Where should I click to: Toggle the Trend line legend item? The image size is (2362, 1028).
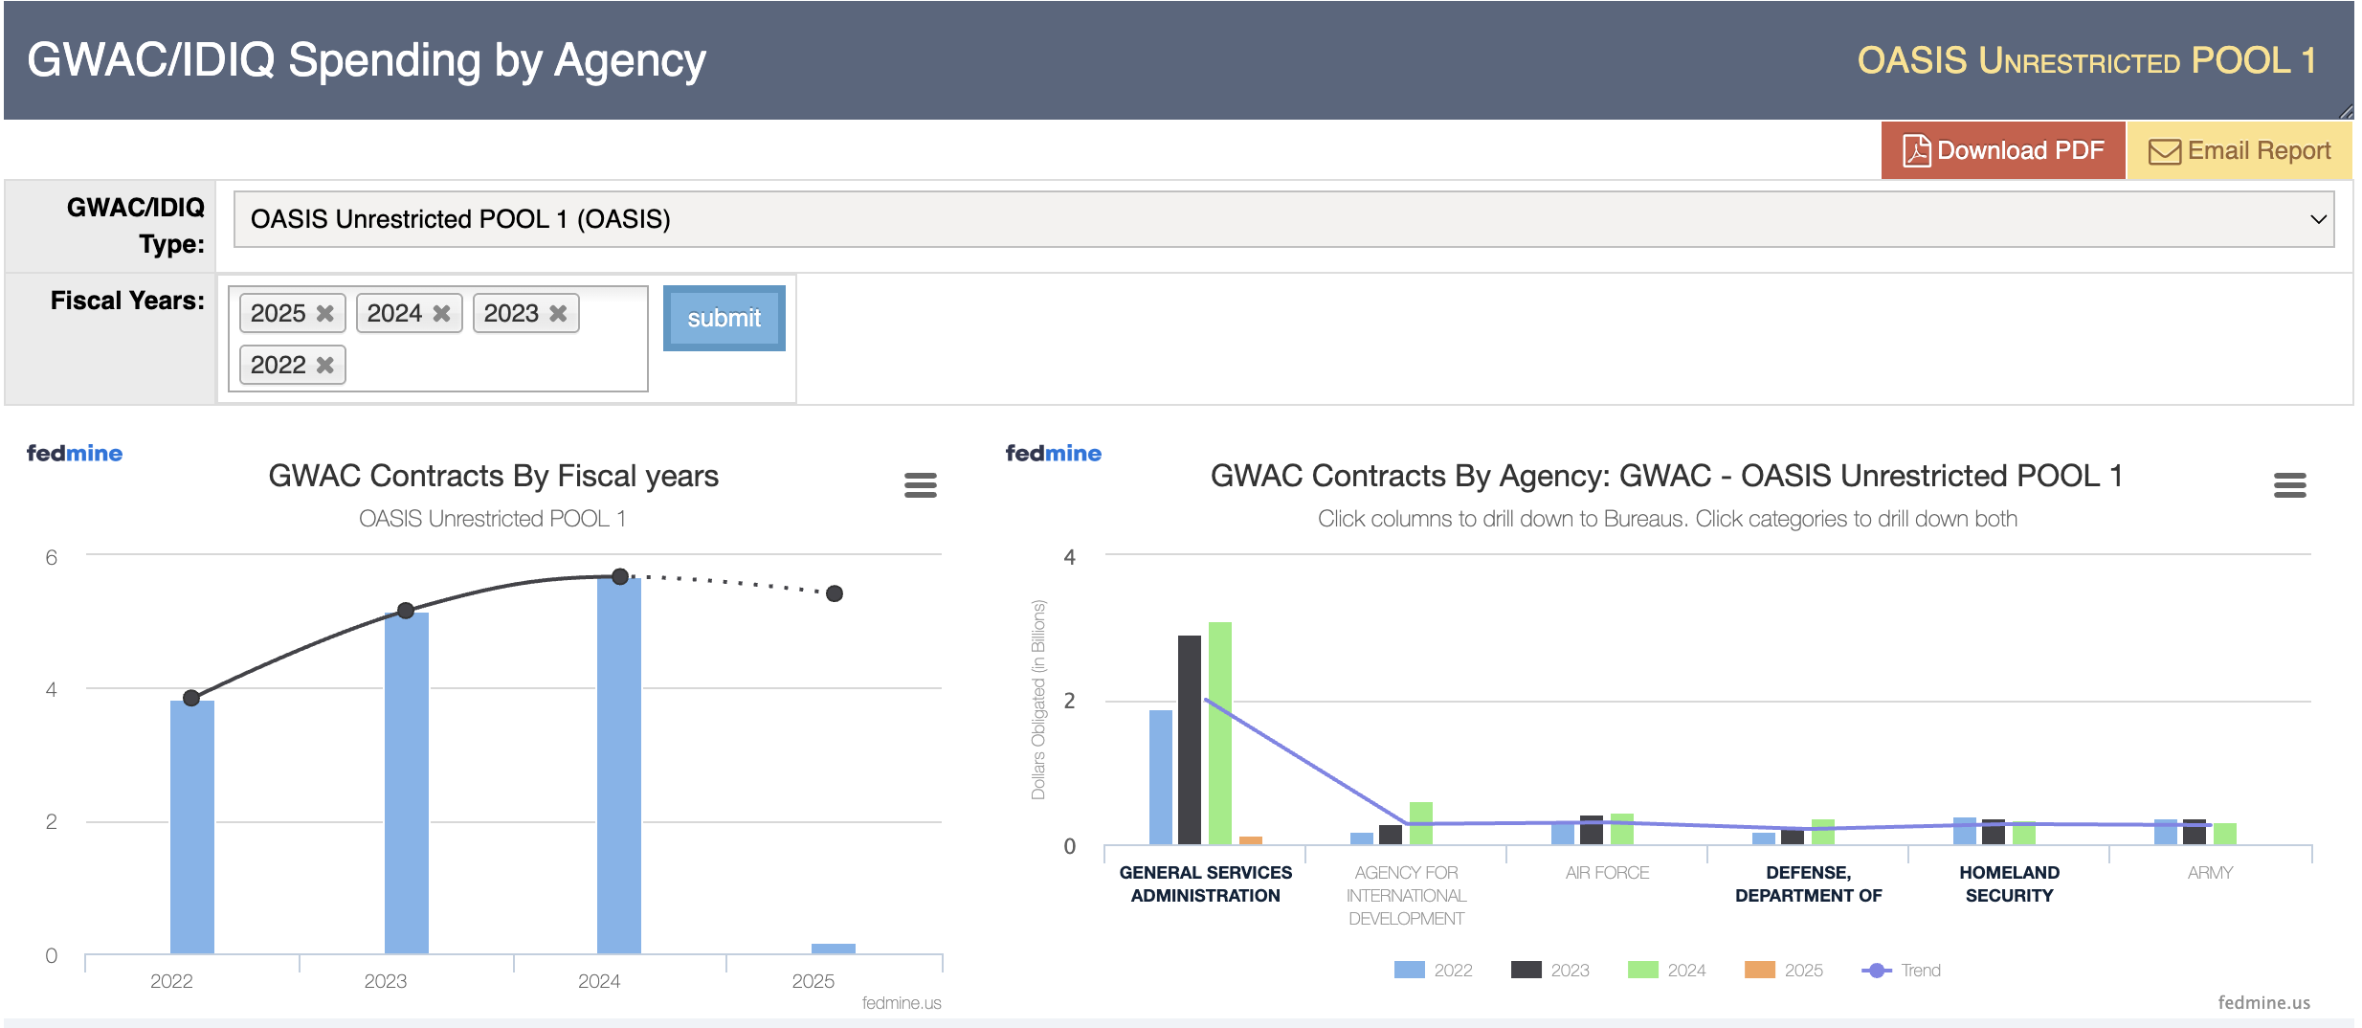click(1902, 971)
